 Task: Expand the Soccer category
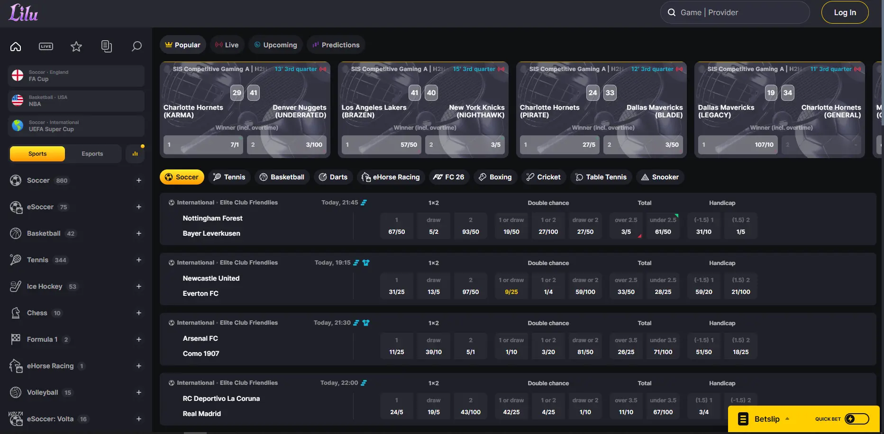coord(139,180)
